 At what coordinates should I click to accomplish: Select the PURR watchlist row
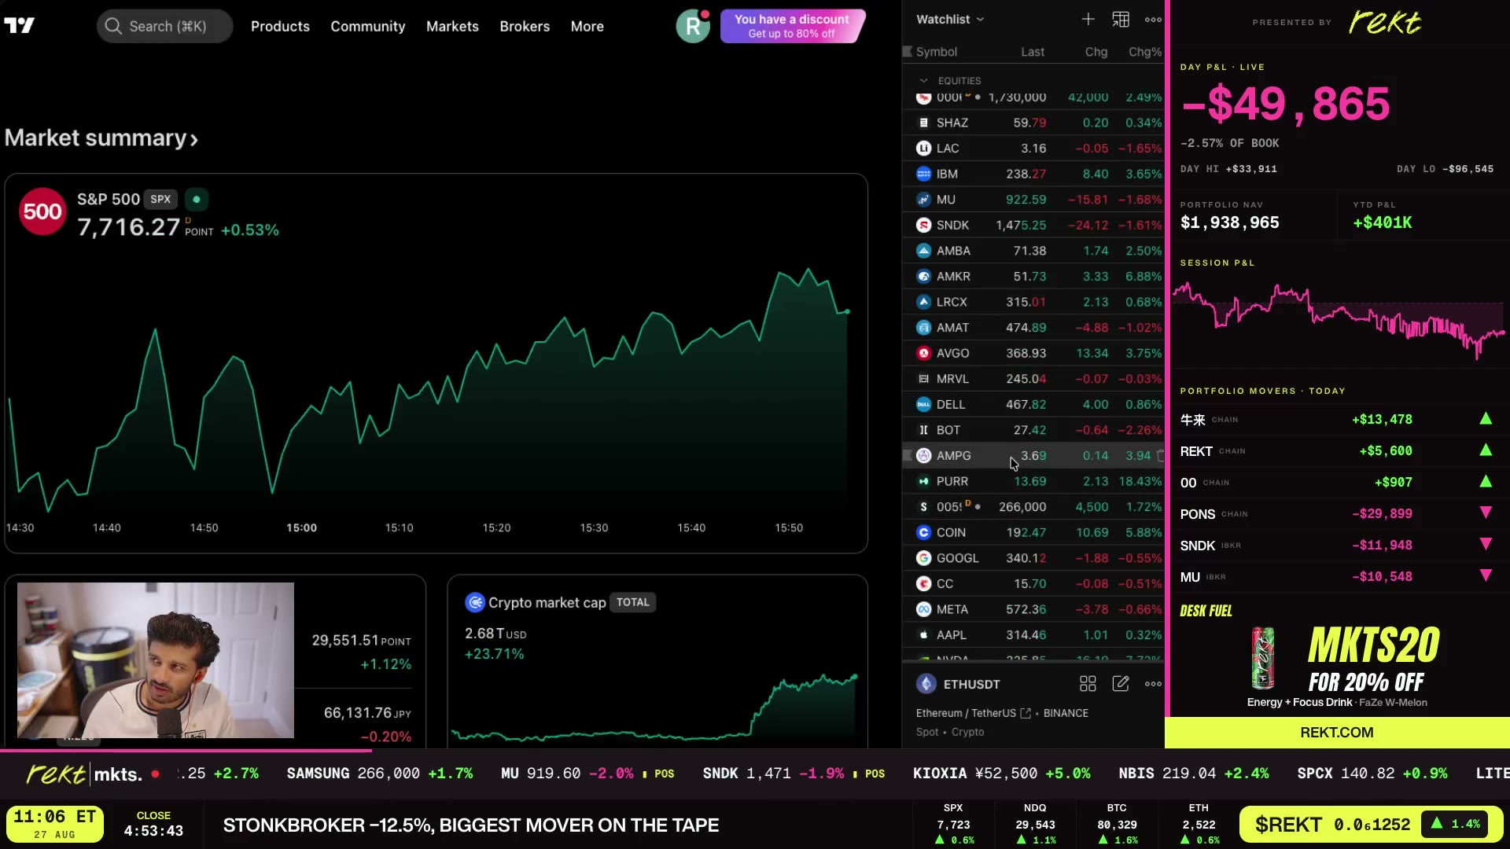[1033, 481]
